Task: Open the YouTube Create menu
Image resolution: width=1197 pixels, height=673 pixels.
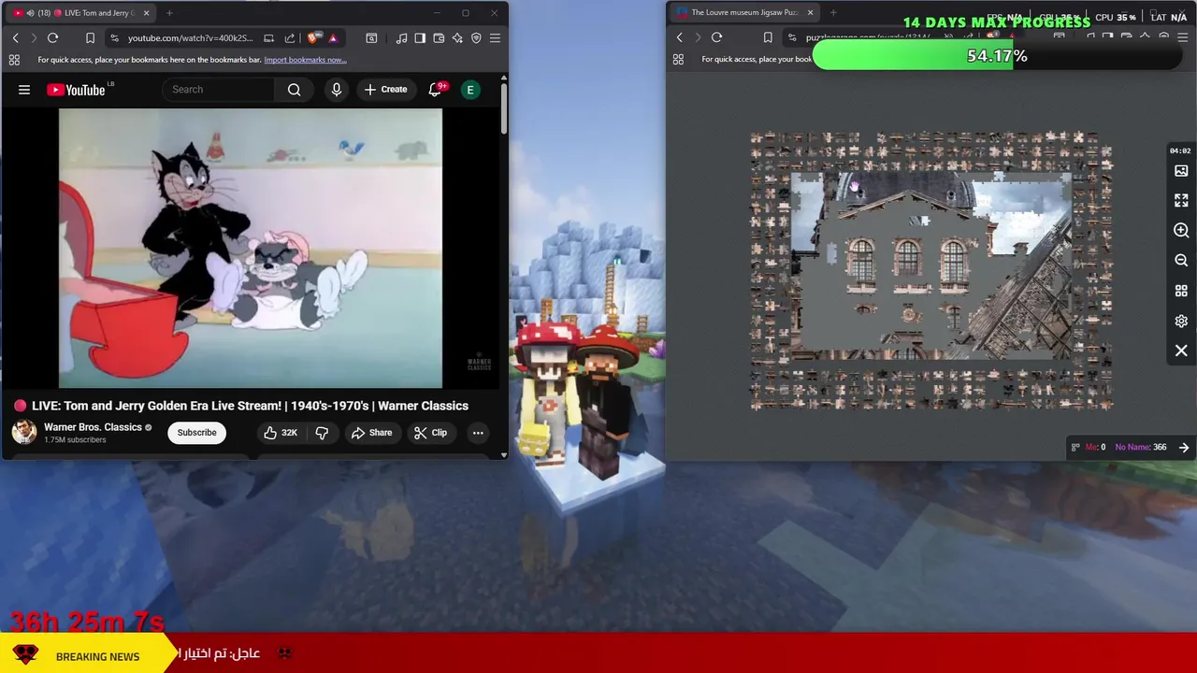Action: [x=386, y=90]
